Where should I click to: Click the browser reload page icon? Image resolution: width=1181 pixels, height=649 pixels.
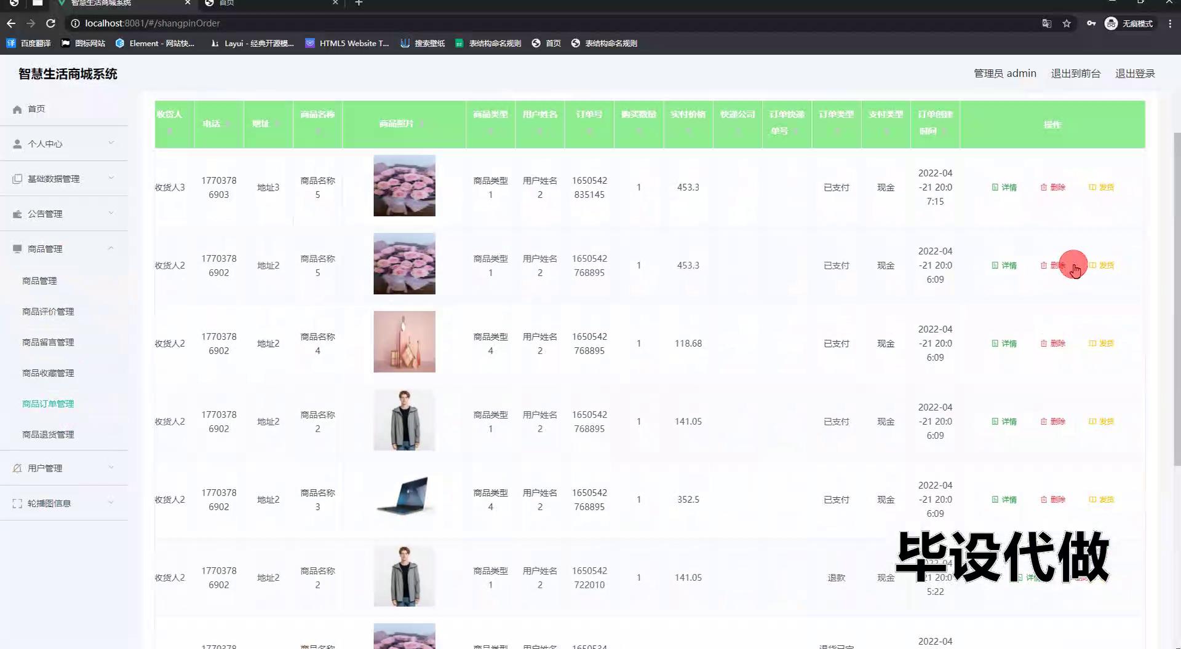pos(51,23)
